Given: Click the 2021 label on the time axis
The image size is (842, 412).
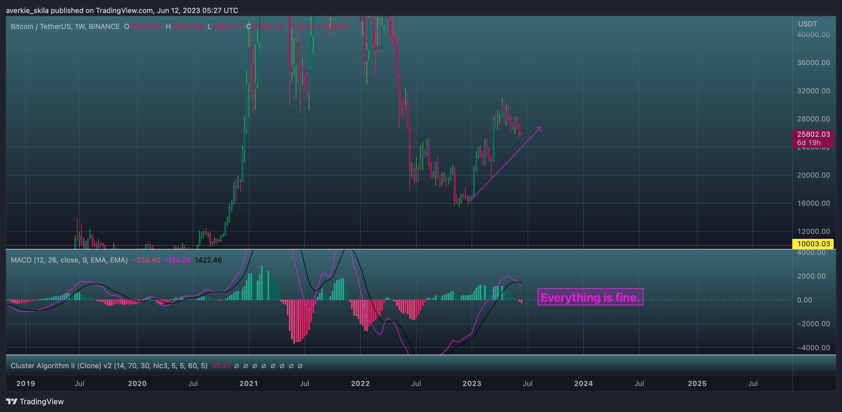Looking at the screenshot, I should point(249,384).
